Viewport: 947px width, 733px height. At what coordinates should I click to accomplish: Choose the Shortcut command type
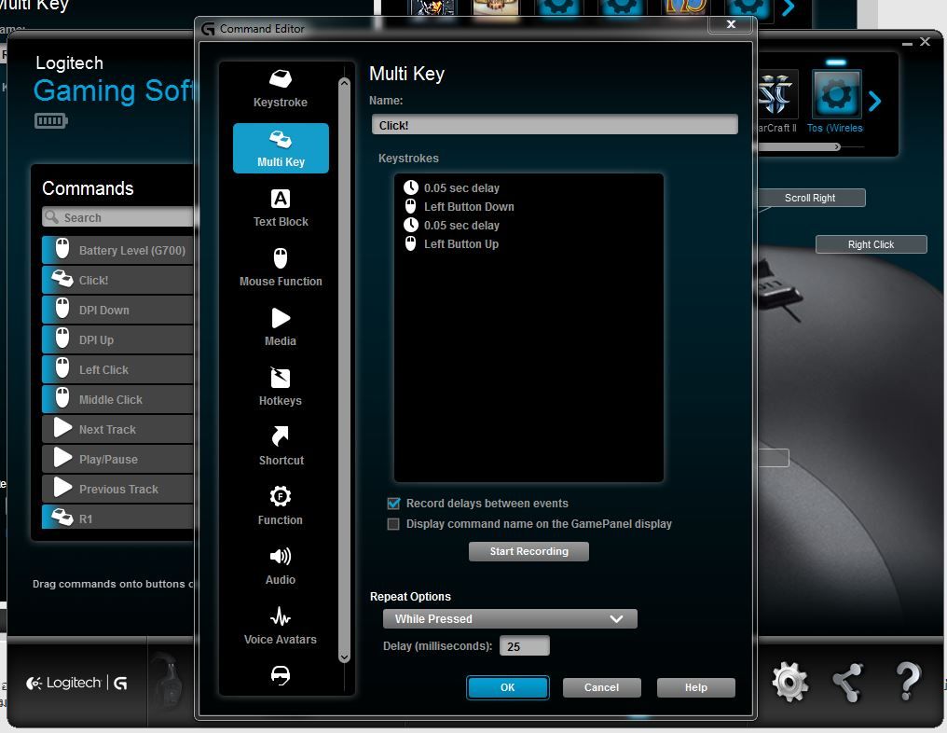281,447
